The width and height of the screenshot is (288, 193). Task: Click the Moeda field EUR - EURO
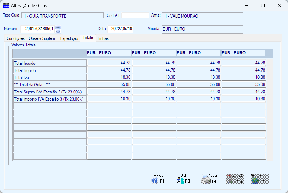tap(203, 29)
